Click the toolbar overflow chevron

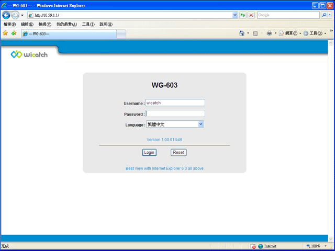coord(331,31)
